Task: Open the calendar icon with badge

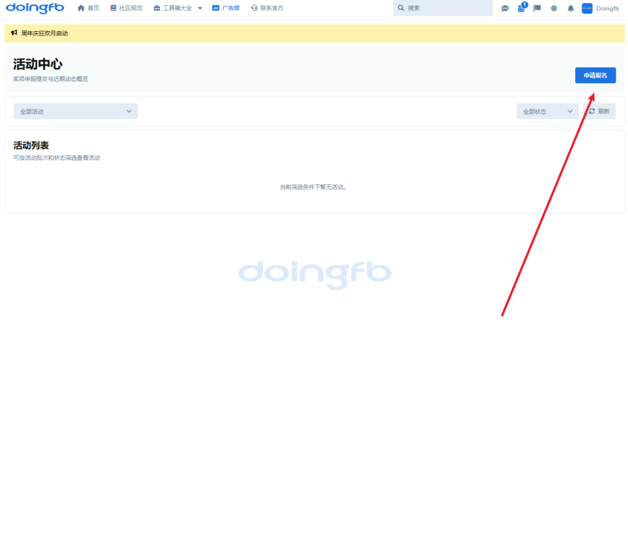Action: [x=522, y=8]
